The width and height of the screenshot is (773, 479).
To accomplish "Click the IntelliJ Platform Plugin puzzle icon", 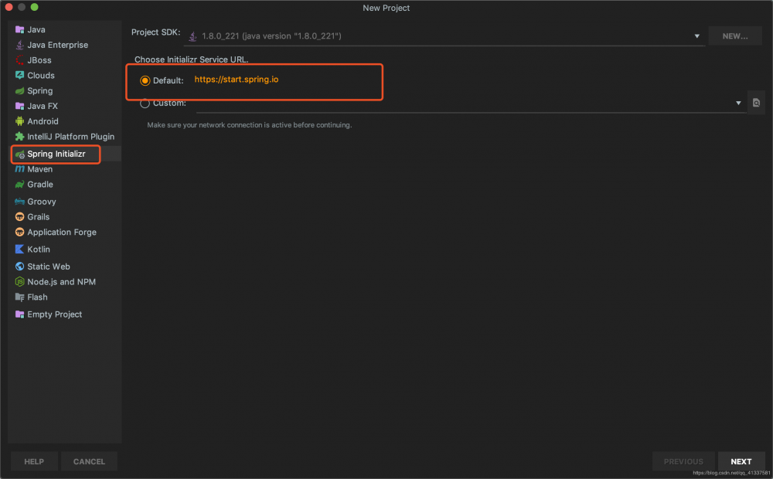I will click(20, 137).
